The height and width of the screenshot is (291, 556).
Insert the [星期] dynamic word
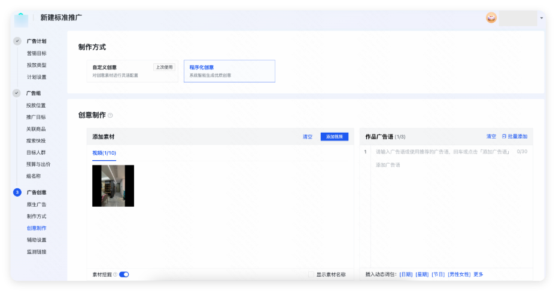coord(422,274)
